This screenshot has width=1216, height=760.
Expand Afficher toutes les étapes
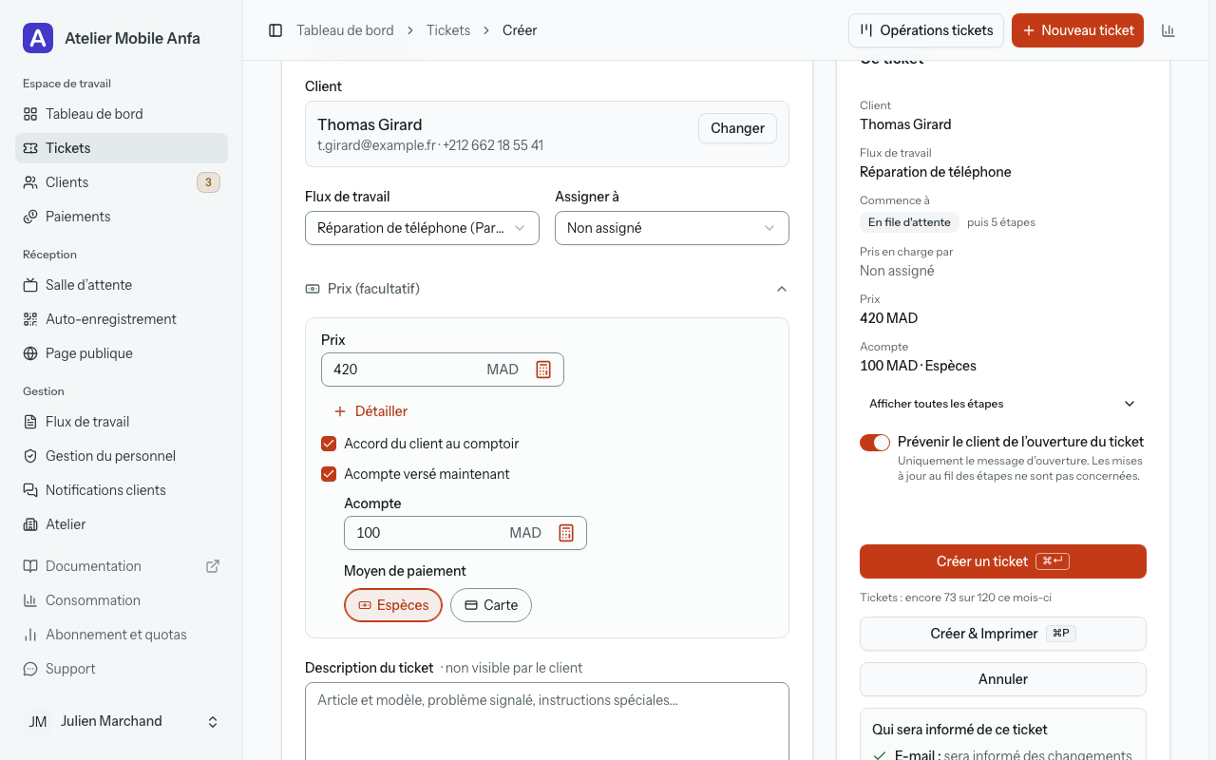click(1003, 404)
